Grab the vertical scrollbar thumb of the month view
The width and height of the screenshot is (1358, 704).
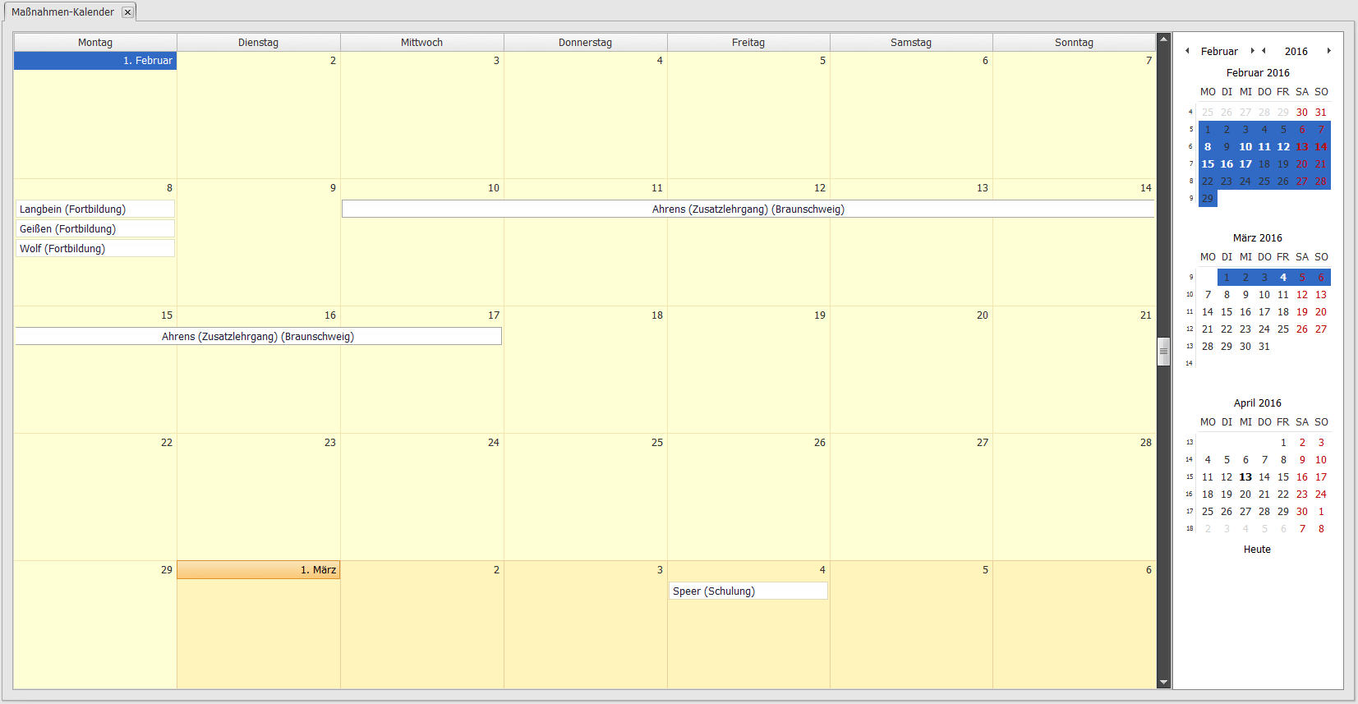pos(1163,352)
